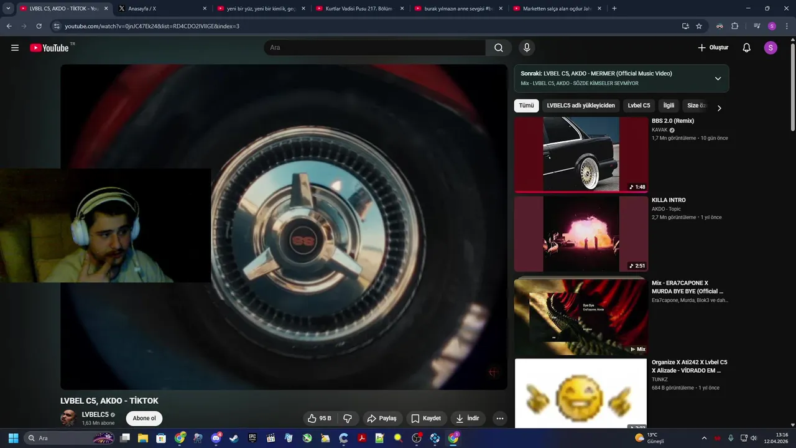Open YouTube notifications bell
796x448 pixels.
(747, 48)
